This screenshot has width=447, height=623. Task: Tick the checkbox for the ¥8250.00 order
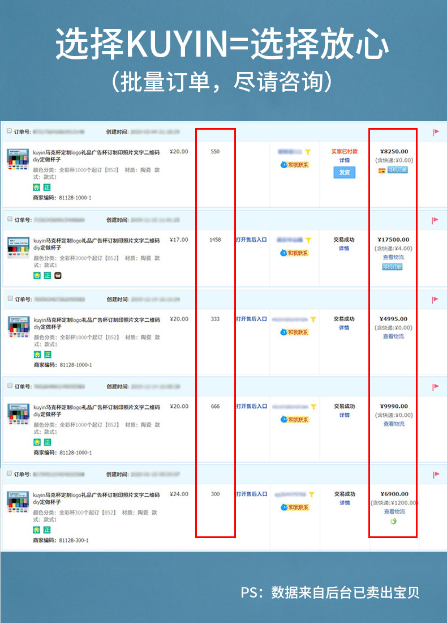click(9, 131)
